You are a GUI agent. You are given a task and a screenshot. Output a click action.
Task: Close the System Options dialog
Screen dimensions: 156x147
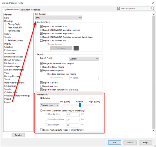pyautogui.click(x=153, y=3)
